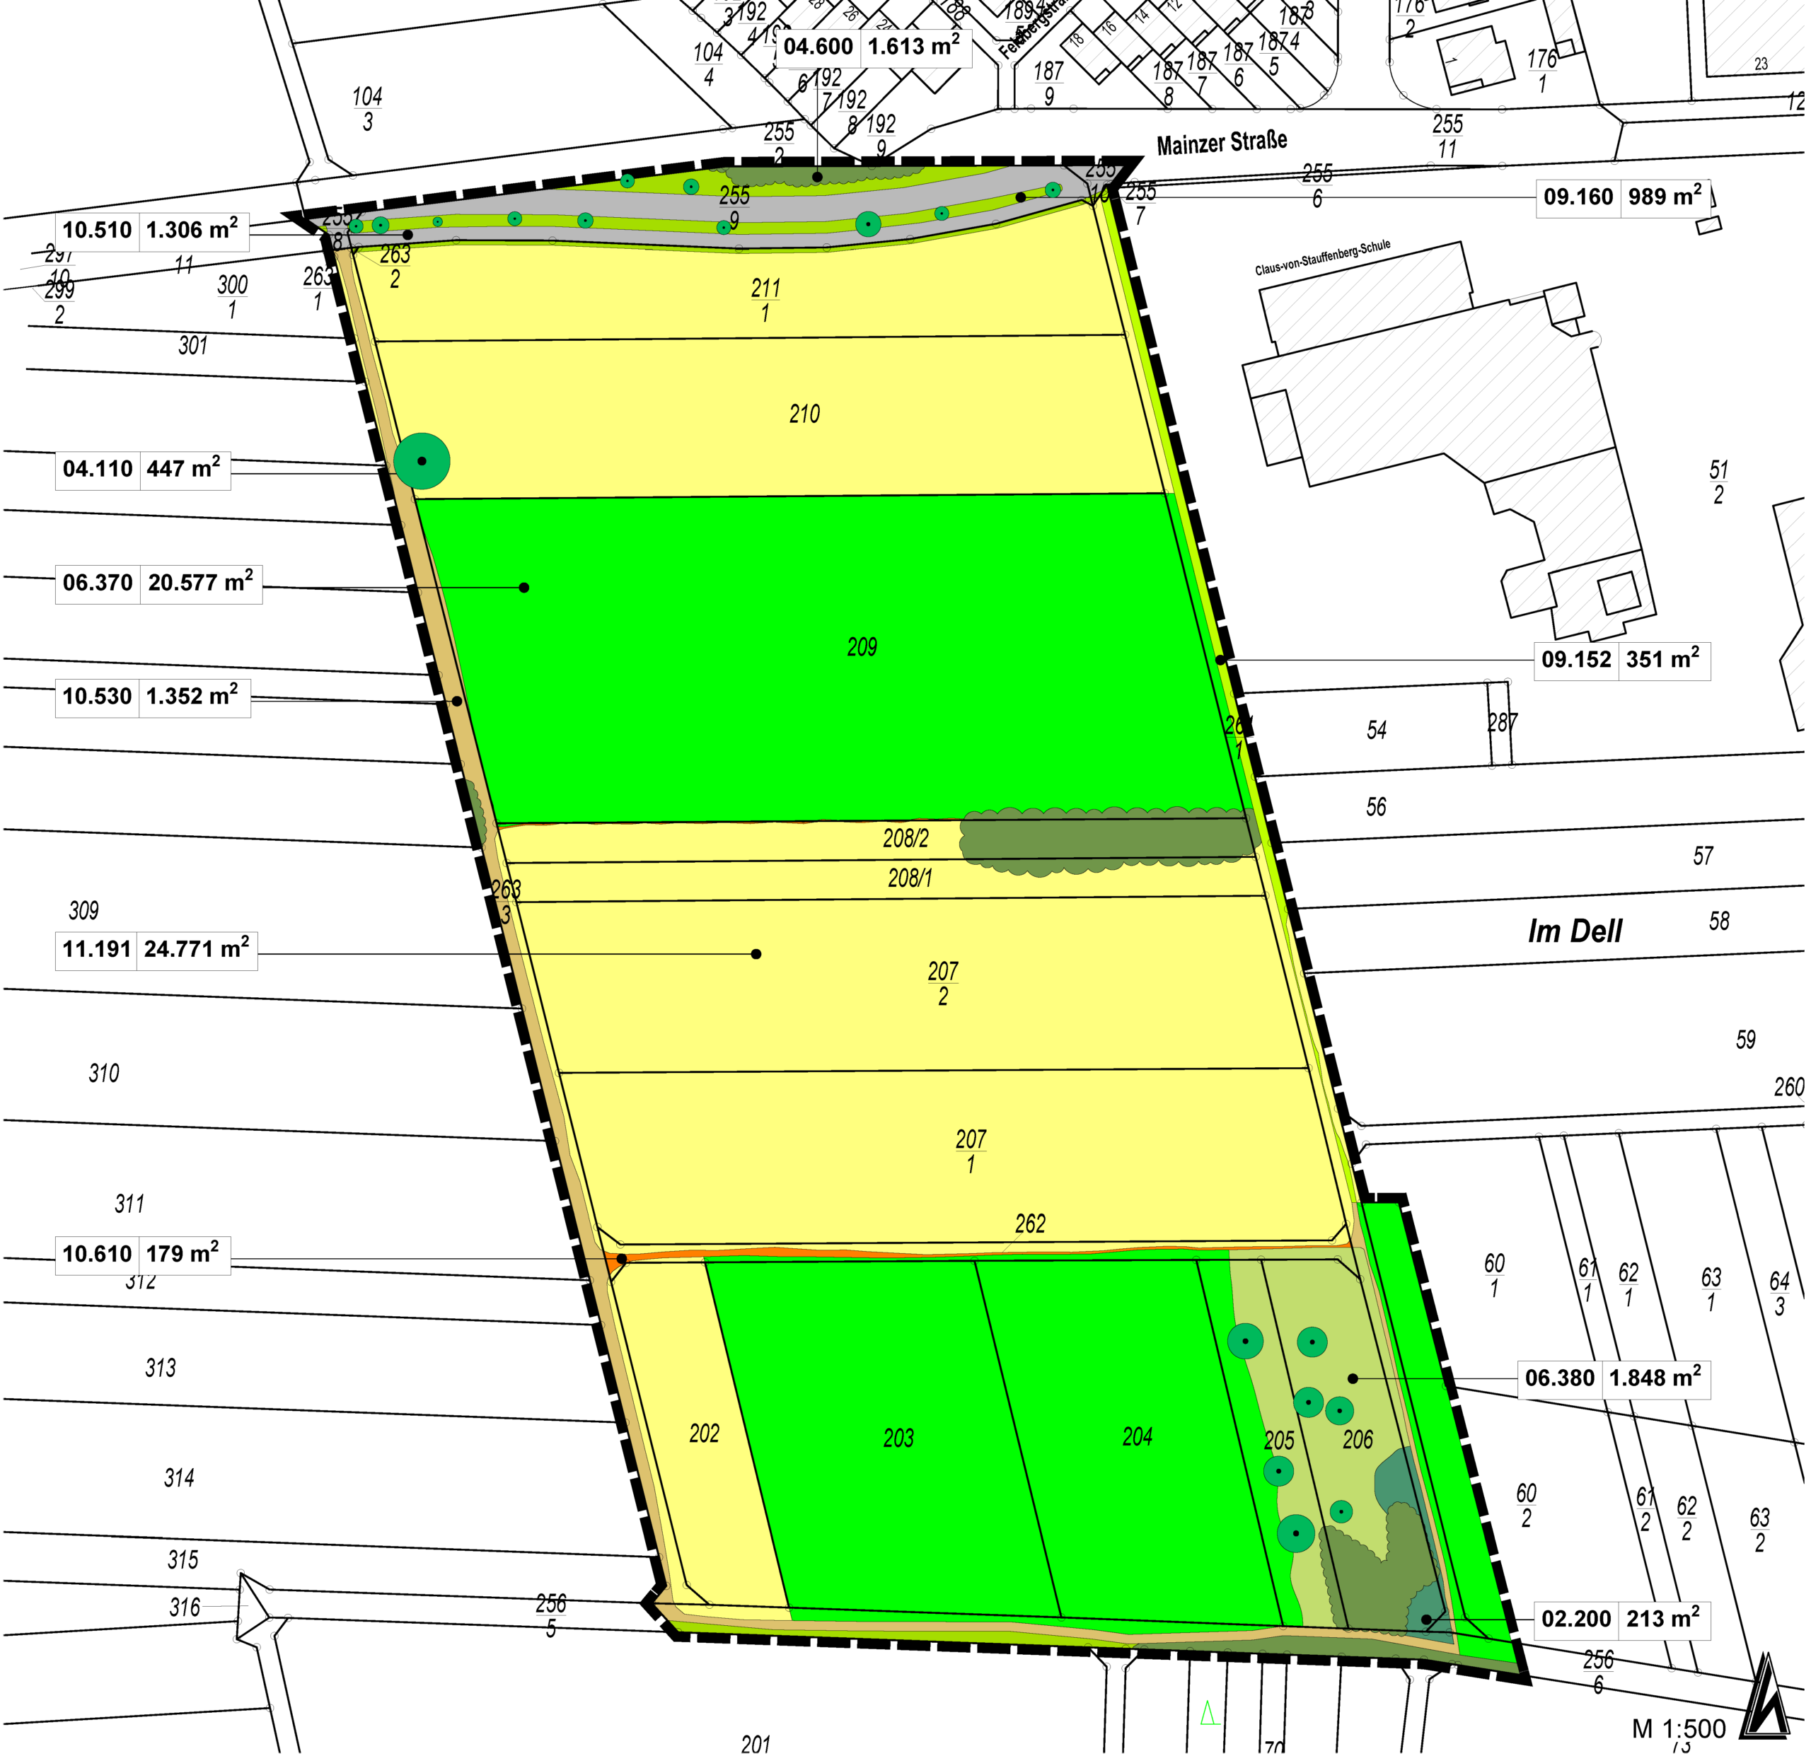Image resolution: width=1811 pixels, height=1756 pixels.
Task: Select the label box 06.370 20.577 m²
Action: tap(159, 583)
